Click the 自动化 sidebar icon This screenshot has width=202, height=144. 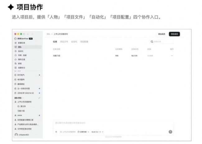tap(16, 51)
